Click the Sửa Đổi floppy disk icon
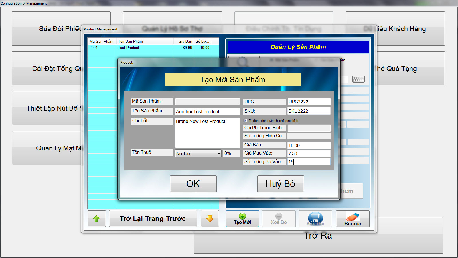 [315, 218]
